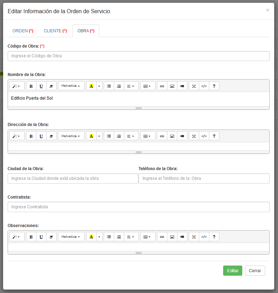This screenshot has width=278, height=293.
Task: Click unordered list in Nombre de la Obra editor
Action: pyautogui.click(x=109, y=86)
